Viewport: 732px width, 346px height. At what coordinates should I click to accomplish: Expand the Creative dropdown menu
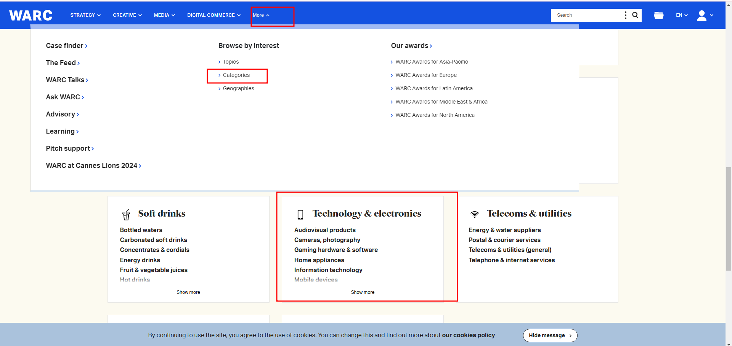(x=127, y=15)
